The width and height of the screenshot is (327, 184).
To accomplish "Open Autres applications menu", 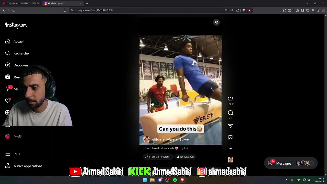I will (25, 166).
